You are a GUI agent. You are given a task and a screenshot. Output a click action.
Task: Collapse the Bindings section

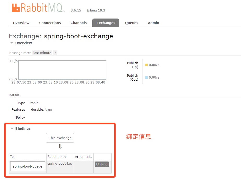click(23, 128)
